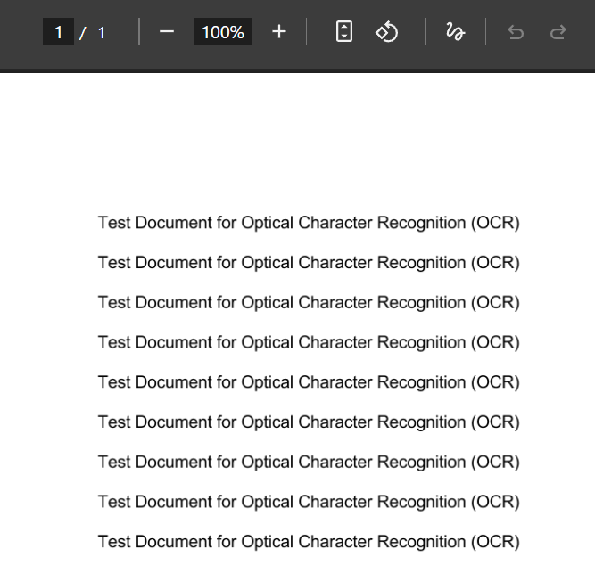Toggle the fit to page icon

344,32
